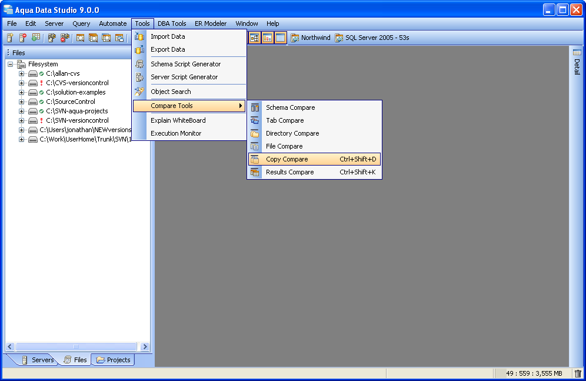The width and height of the screenshot is (586, 381).
Task: Expand the C:\CVS-versioncontrol folder node
Action: [x=21, y=83]
